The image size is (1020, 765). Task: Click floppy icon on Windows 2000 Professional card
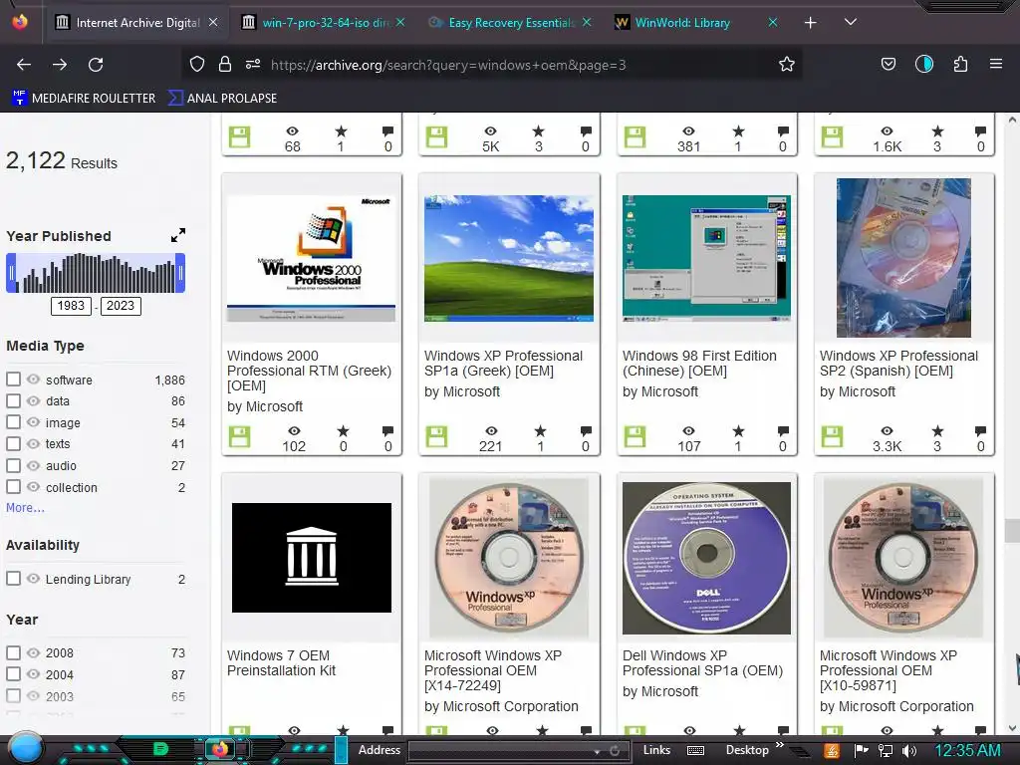pyautogui.click(x=239, y=436)
